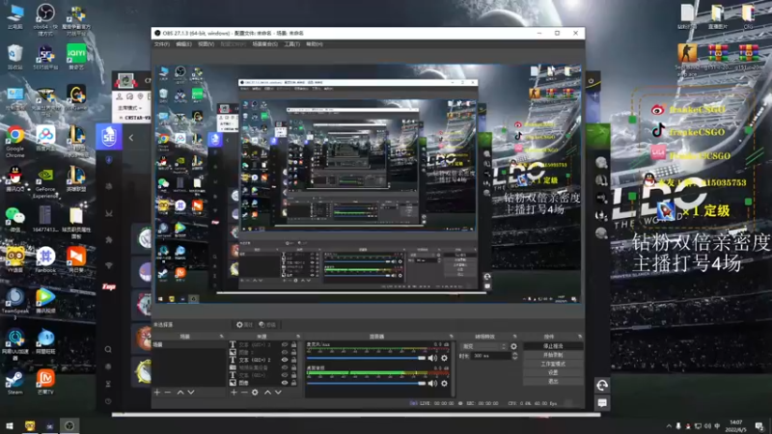Toggle lock on 文本 (GDI+) 2 source
Viewport: 772px width, 434px height.
pos(294,360)
